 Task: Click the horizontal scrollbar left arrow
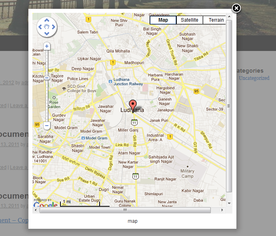coord(36,210)
